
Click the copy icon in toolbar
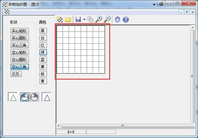coord(90,19)
